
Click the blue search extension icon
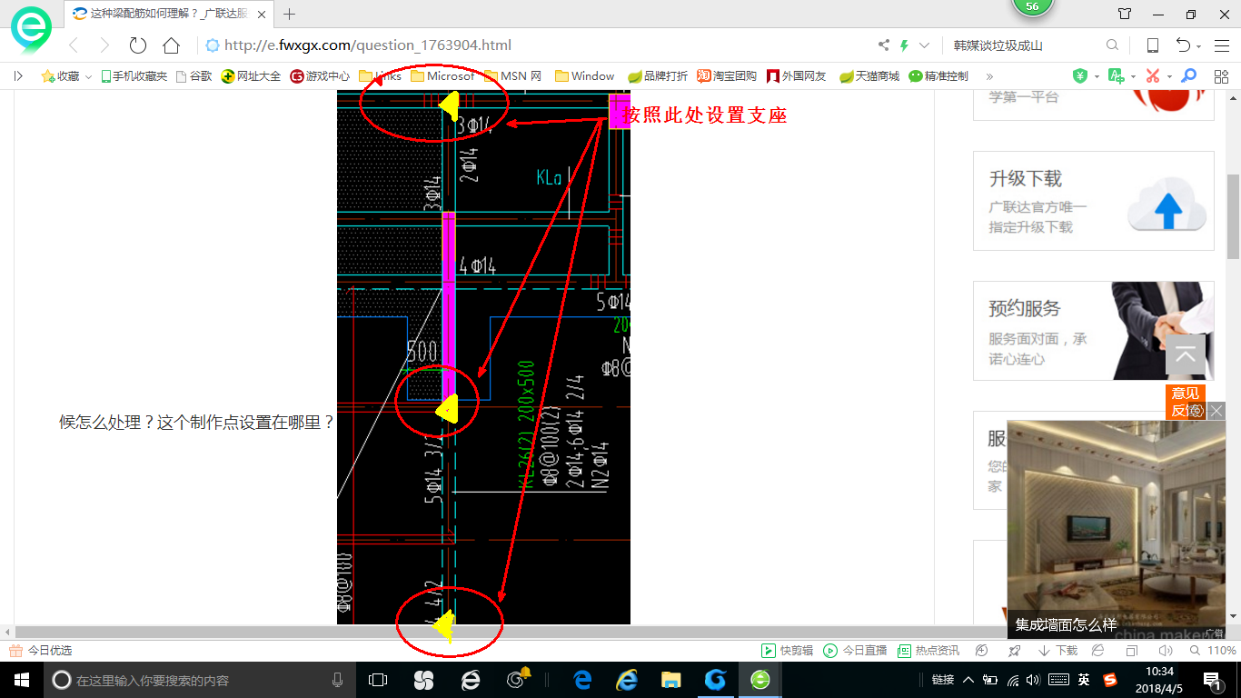tap(1188, 76)
